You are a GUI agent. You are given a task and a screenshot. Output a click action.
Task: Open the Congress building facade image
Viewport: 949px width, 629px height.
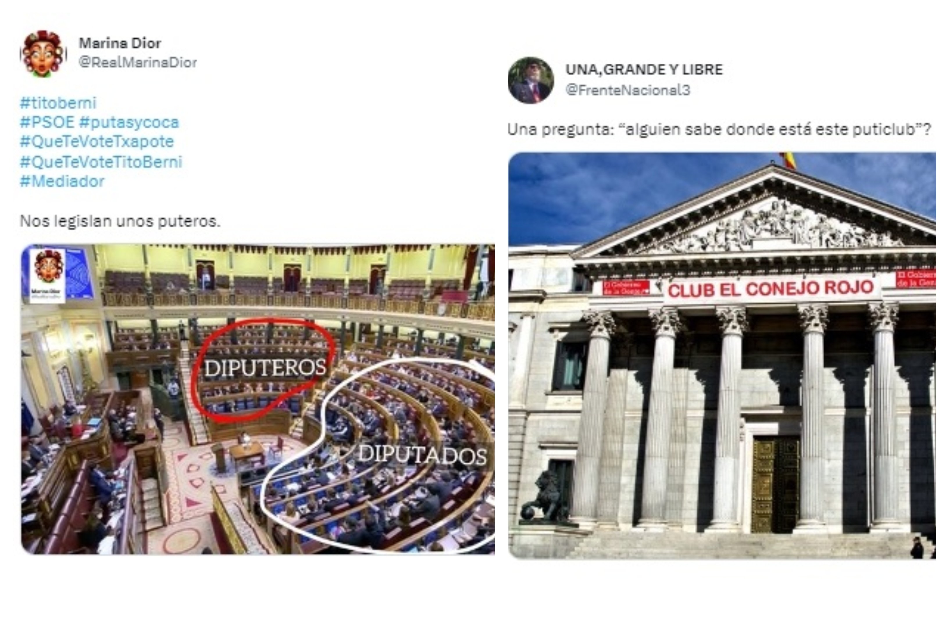[x=722, y=355]
